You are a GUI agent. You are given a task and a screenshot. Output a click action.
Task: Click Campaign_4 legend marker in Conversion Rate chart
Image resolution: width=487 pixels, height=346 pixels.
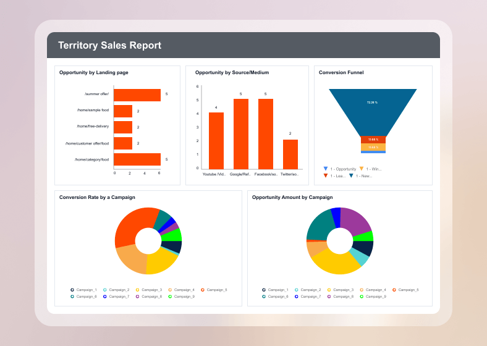170,290
